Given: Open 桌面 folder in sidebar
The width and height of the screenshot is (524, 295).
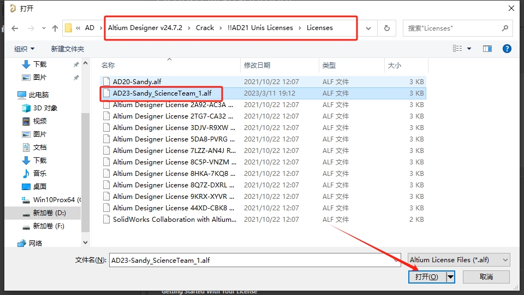Looking at the screenshot, I should [40, 187].
